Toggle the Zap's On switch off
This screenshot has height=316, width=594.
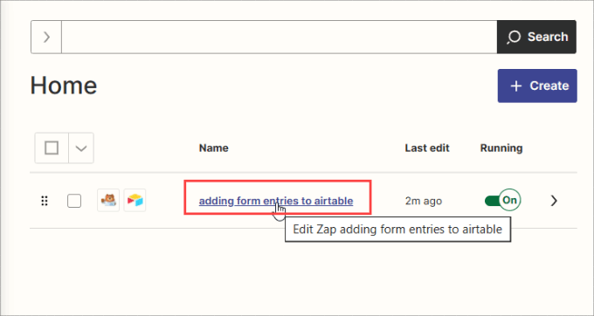point(502,200)
